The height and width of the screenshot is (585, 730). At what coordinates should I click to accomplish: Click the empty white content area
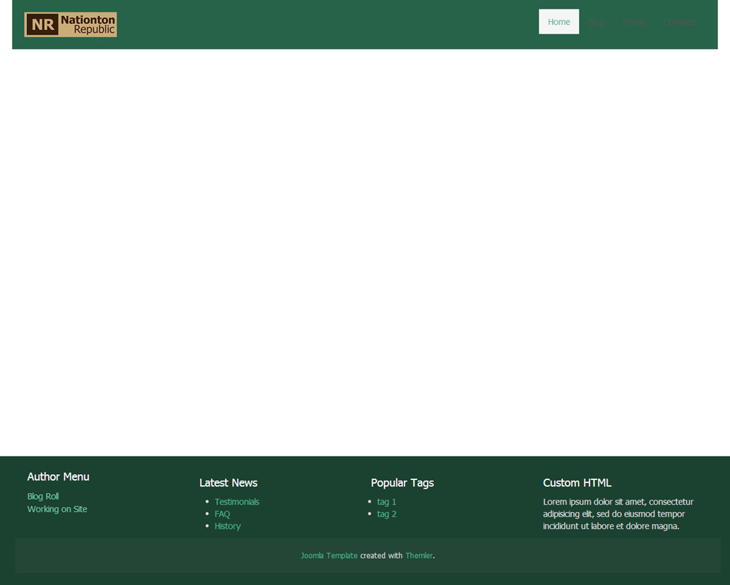tap(365, 248)
